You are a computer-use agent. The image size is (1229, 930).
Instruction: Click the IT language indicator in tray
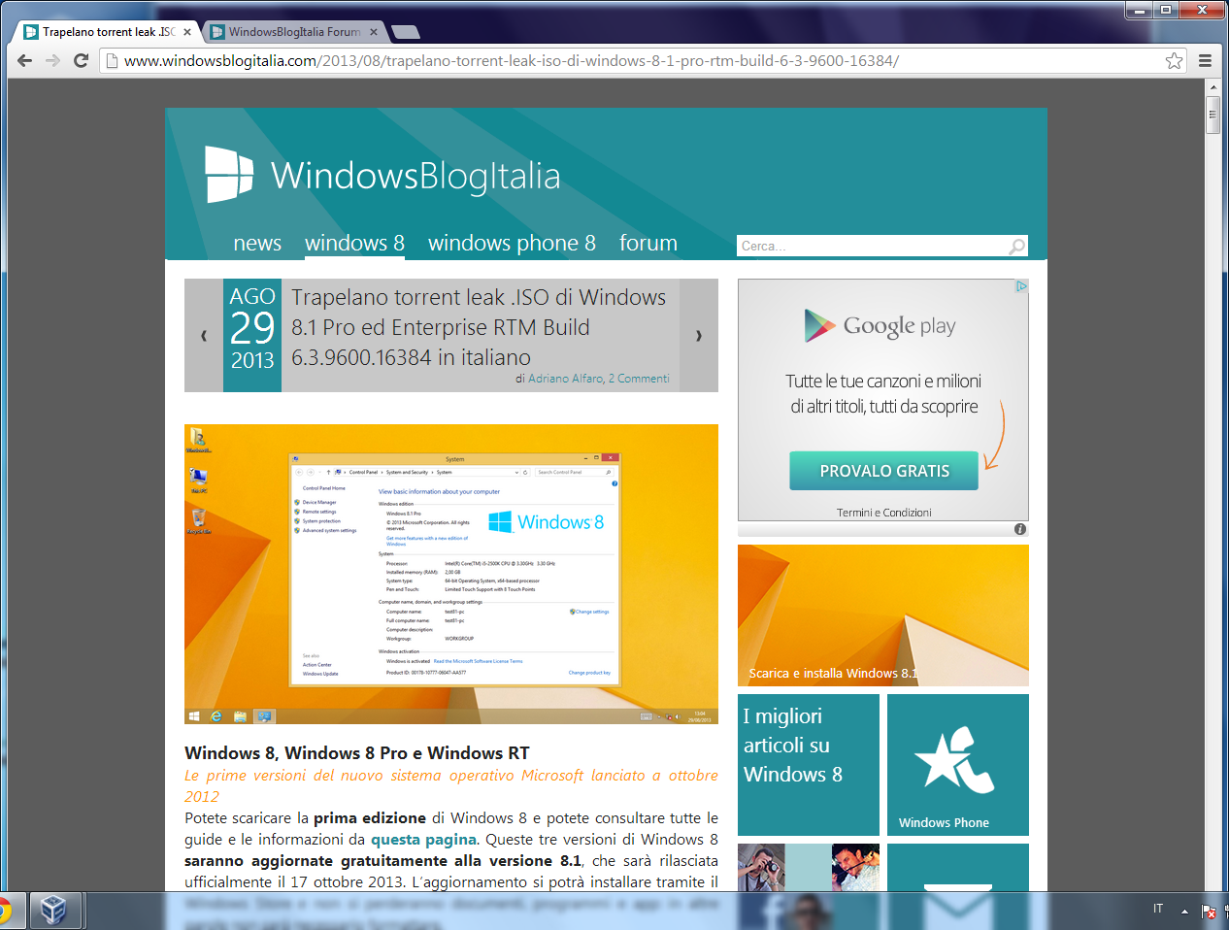coord(1158,909)
